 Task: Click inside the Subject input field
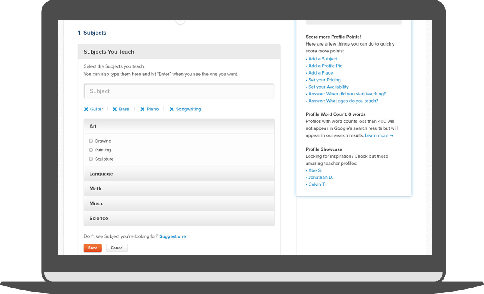tap(179, 91)
